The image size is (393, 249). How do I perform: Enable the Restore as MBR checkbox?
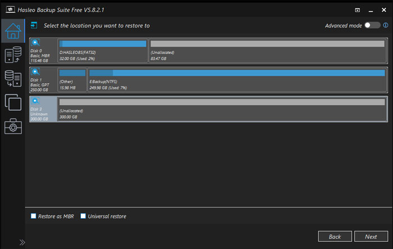[33, 216]
